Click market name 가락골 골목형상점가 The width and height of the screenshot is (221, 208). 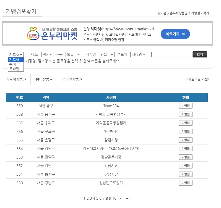coord(111,114)
